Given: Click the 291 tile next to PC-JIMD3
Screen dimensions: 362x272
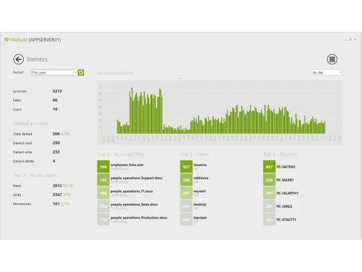Looking at the screenshot, I should tap(269, 206).
